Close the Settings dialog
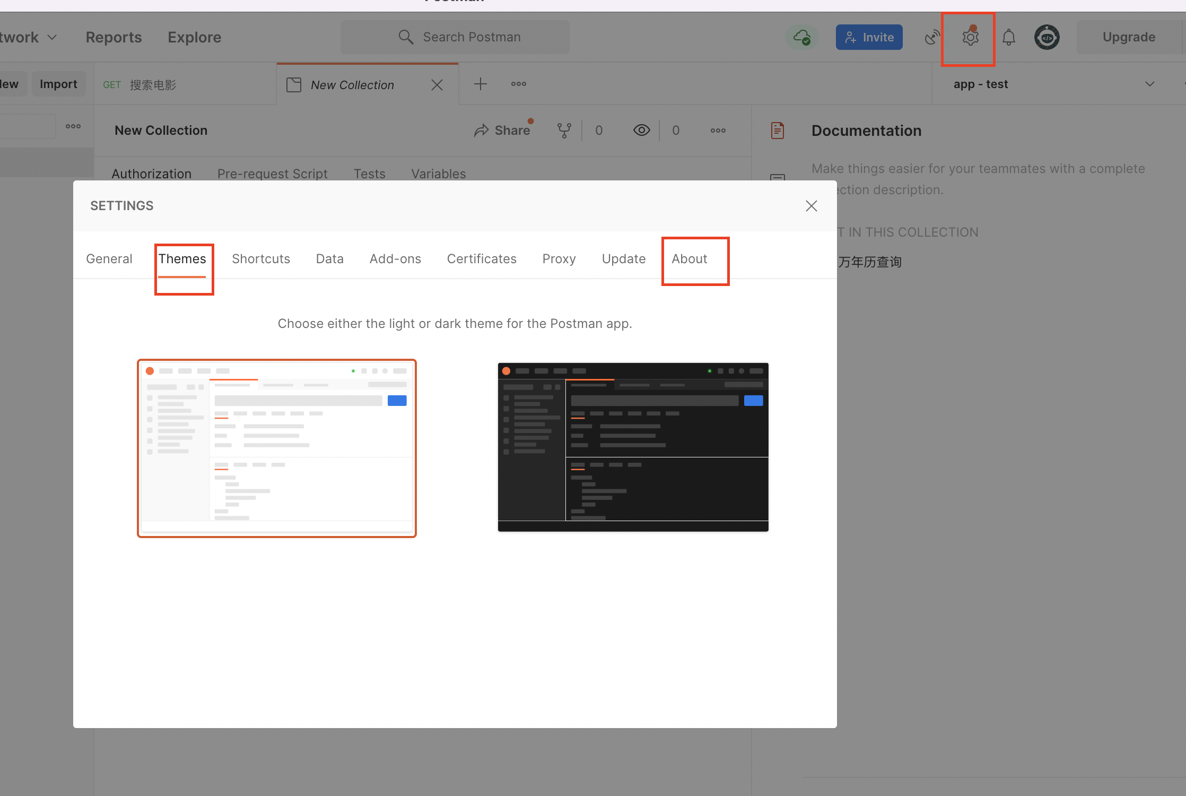Image resolution: width=1186 pixels, height=796 pixels. [x=811, y=206]
